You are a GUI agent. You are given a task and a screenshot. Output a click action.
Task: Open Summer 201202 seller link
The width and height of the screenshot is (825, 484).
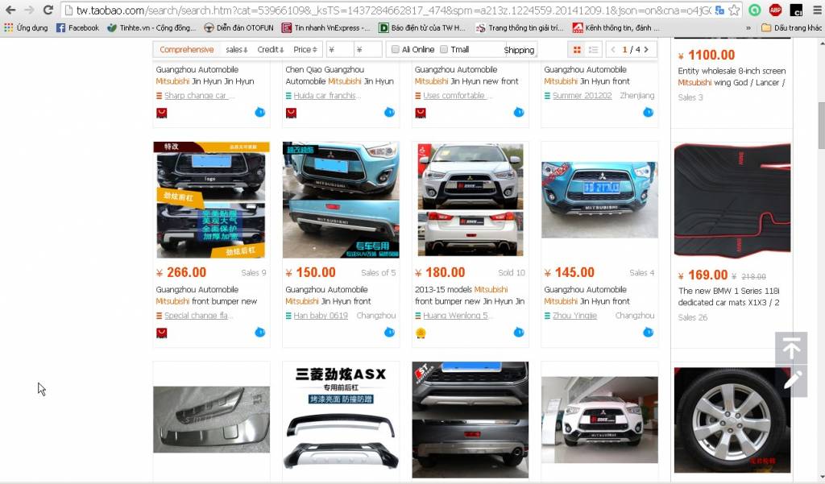[x=582, y=96]
